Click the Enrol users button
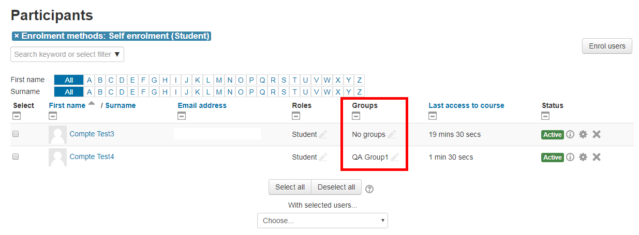The width and height of the screenshot is (639, 235). (x=607, y=46)
